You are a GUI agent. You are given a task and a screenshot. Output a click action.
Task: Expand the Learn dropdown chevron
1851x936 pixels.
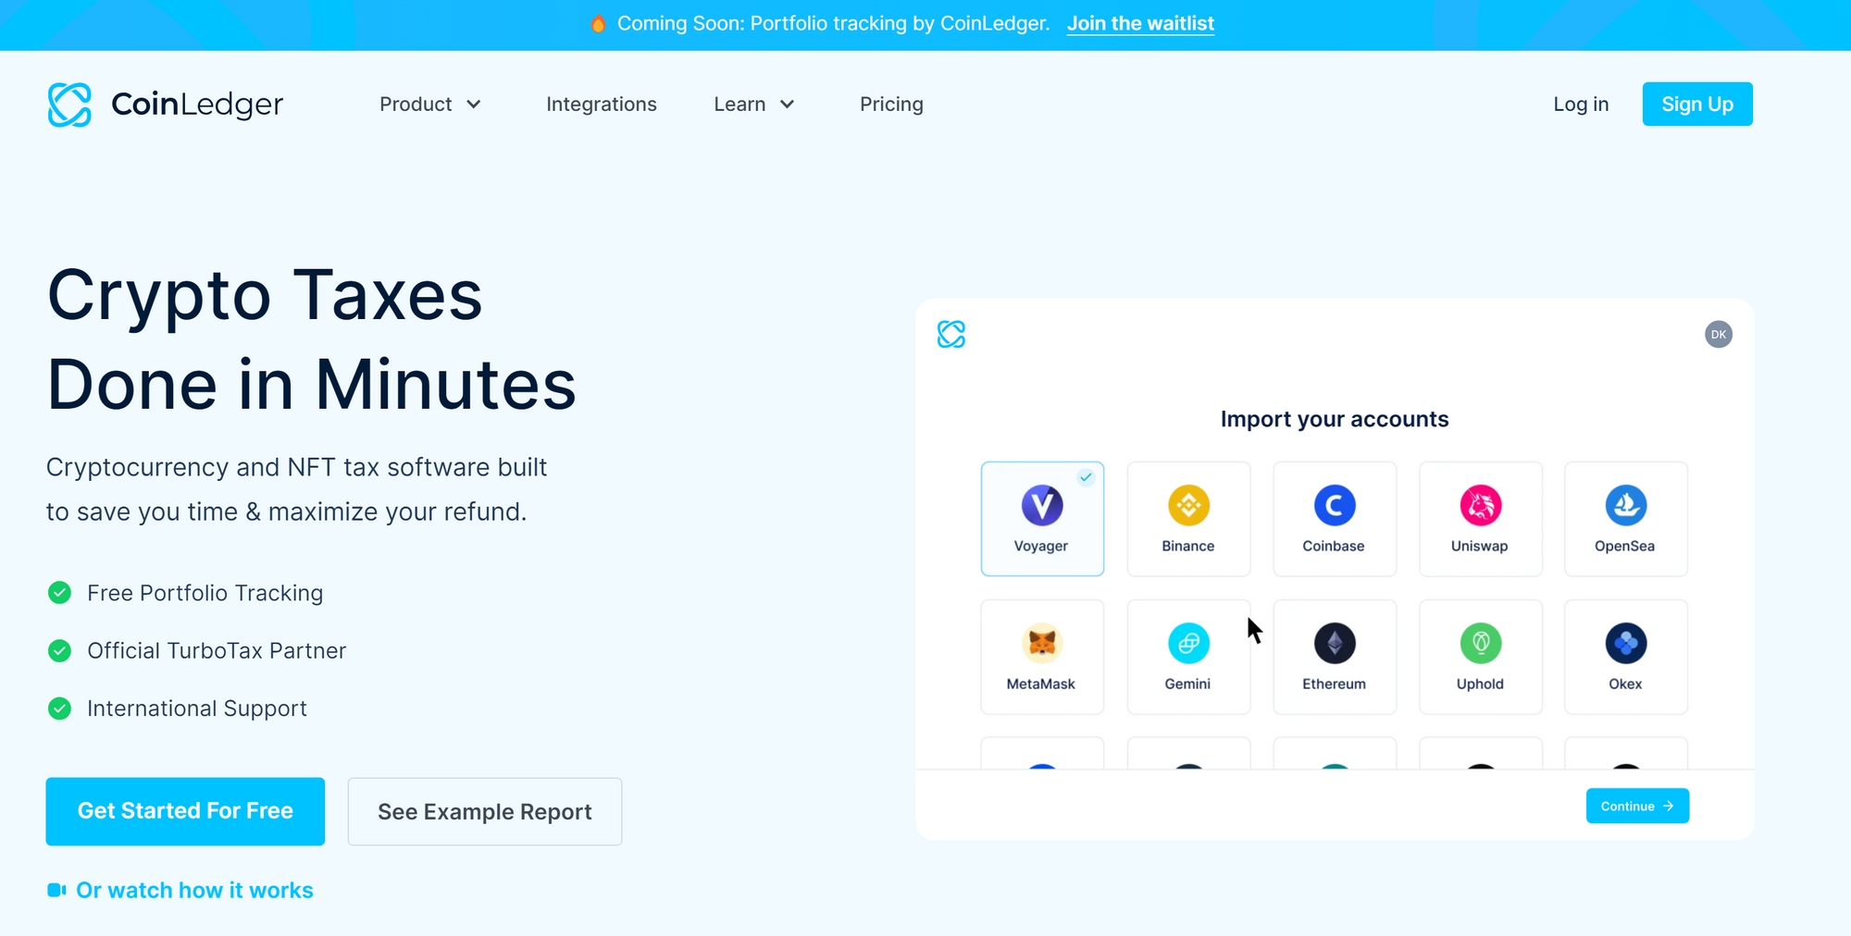(x=788, y=105)
